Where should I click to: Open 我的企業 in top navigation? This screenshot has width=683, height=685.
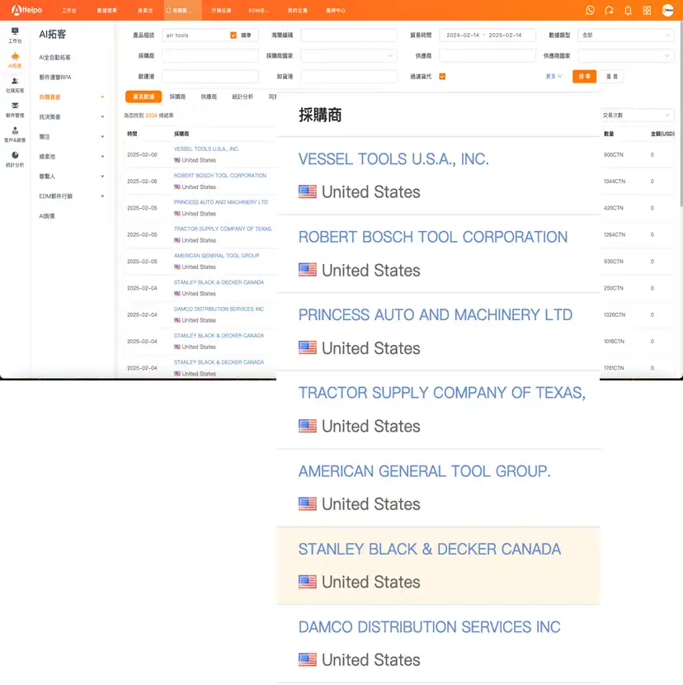pos(298,11)
